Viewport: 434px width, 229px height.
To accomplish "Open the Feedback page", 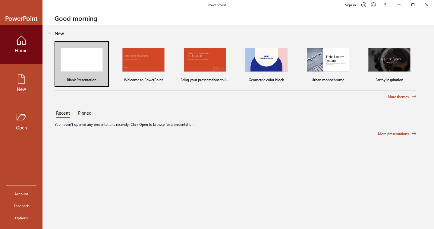I will (21, 206).
